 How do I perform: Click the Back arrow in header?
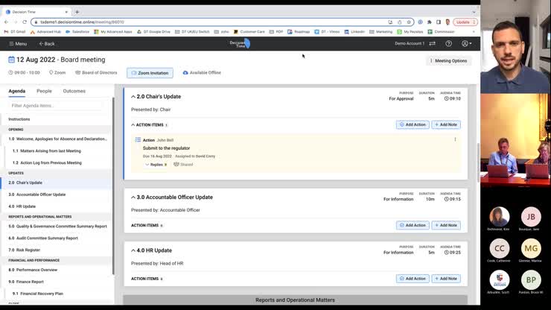(41, 44)
